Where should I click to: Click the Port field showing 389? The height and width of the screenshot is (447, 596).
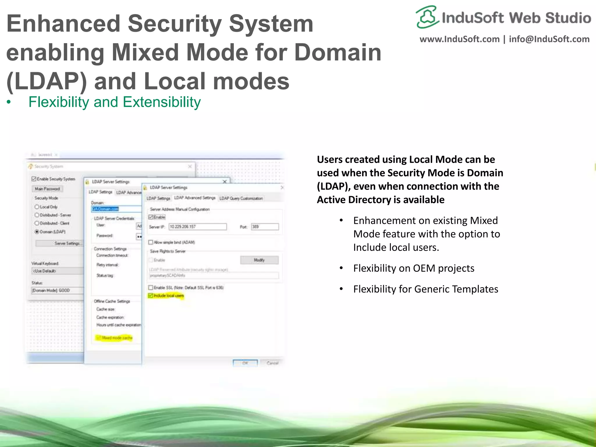tap(265, 227)
